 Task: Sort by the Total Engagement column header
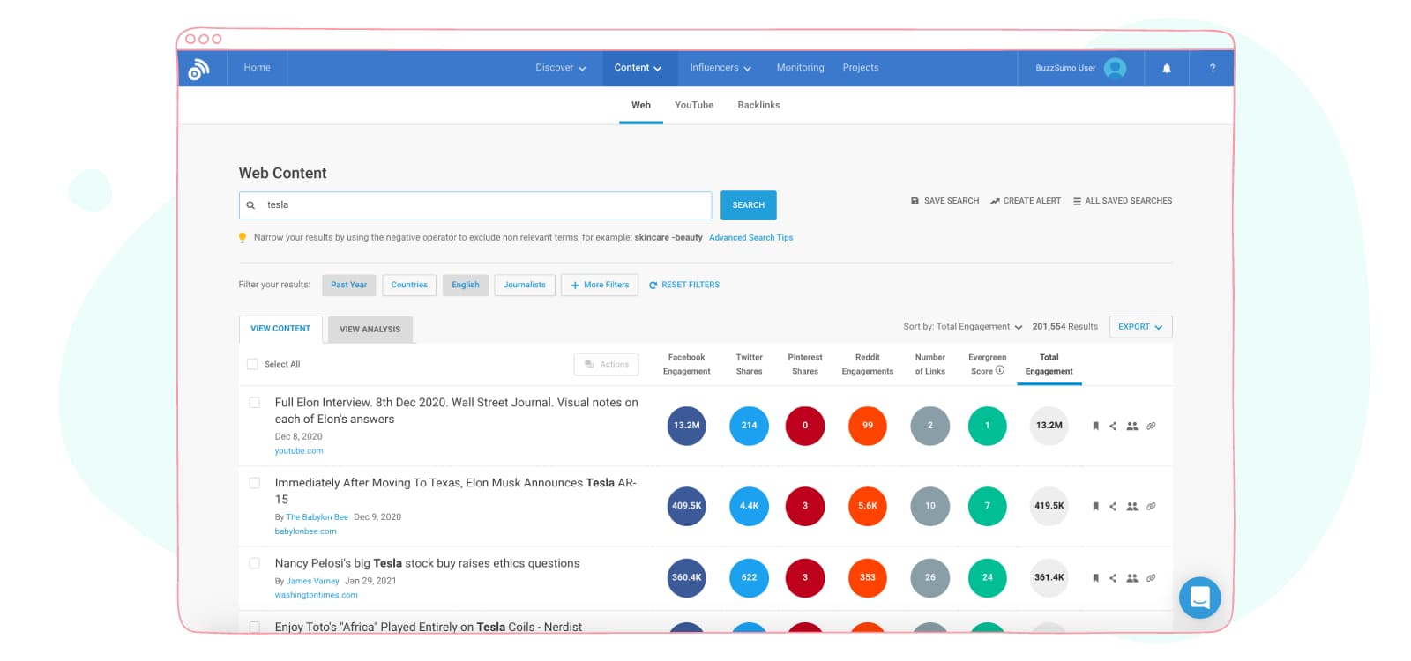click(x=1049, y=364)
